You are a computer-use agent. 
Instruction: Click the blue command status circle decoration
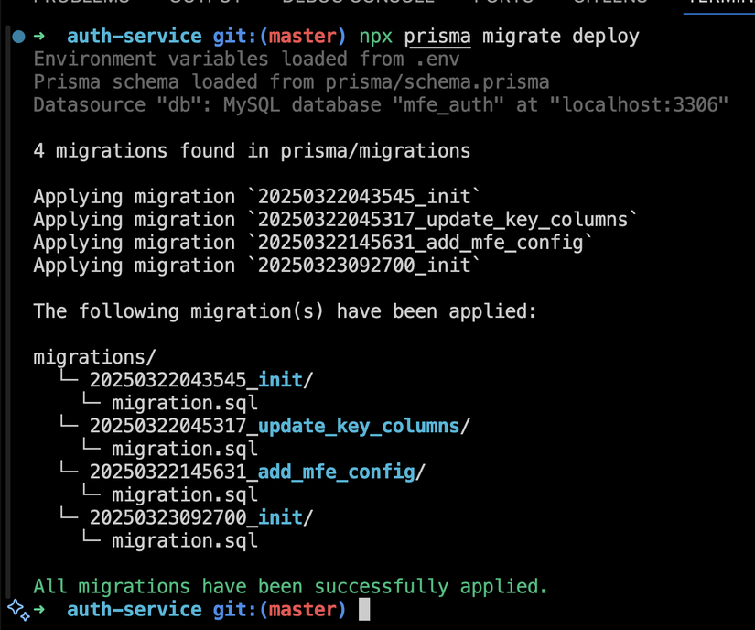pyautogui.click(x=16, y=36)
